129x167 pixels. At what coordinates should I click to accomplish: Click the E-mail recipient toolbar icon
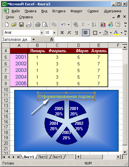[x=29, y=25]
